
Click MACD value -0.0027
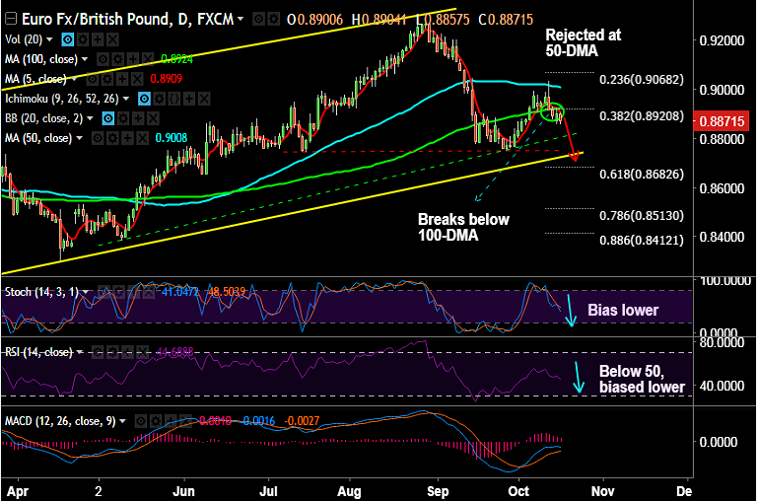[x=302, y=421]
